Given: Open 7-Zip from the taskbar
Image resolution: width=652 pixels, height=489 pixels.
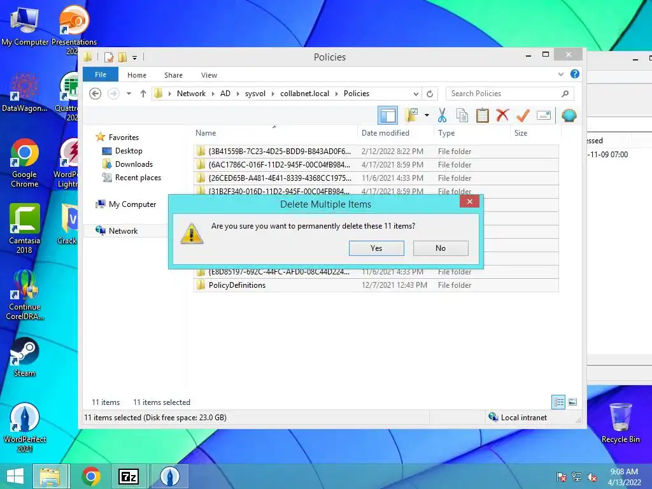Looking at the screenshot, I should tap(129, 476).
